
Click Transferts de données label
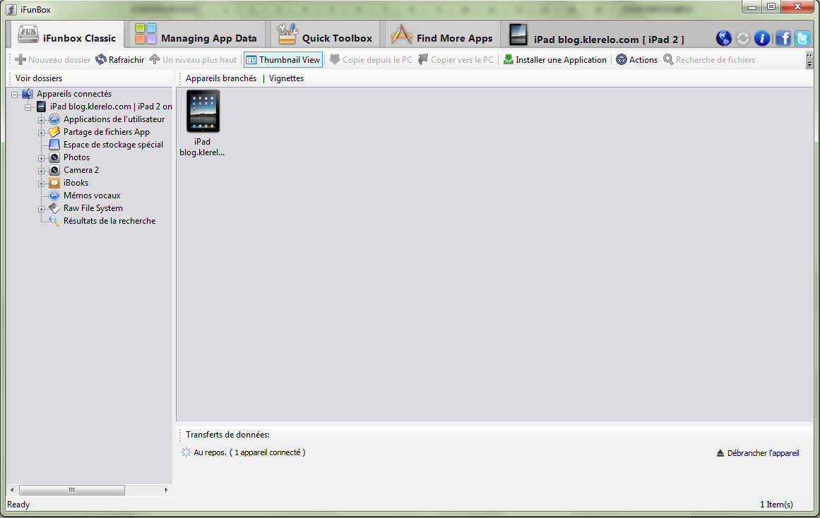tap(227, 434)
